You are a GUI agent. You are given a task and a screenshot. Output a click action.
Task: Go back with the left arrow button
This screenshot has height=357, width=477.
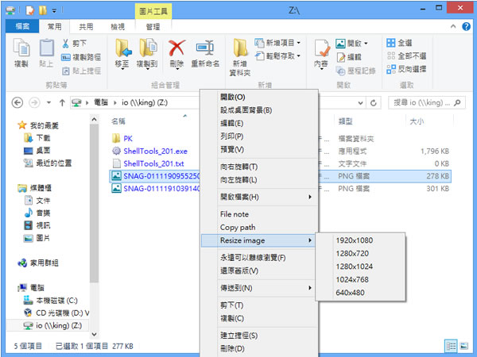[17, 103]
